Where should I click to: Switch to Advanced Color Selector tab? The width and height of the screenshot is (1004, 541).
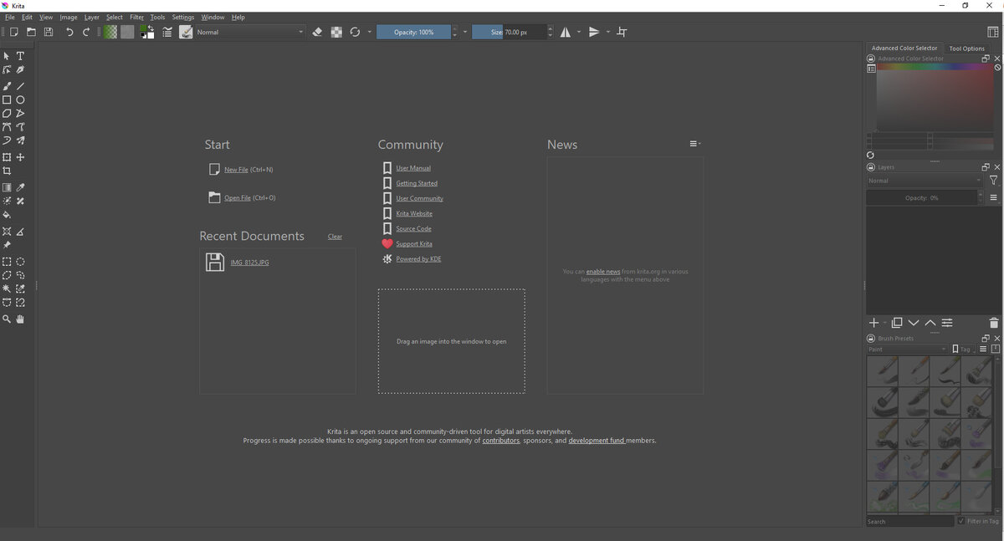[x=904, y=48]
